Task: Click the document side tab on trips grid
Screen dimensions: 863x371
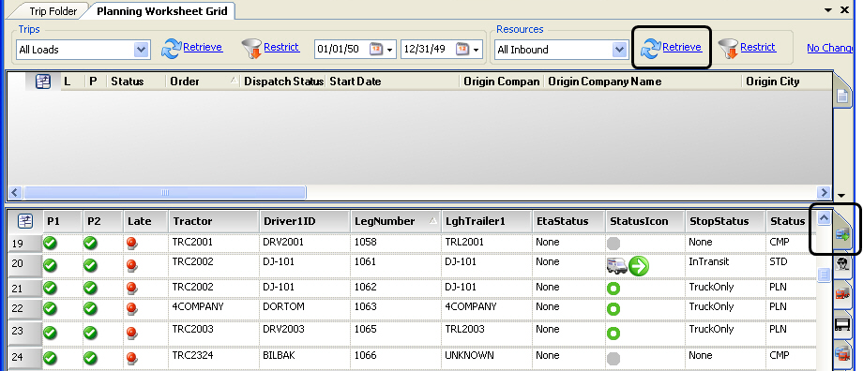Action: 841,96
